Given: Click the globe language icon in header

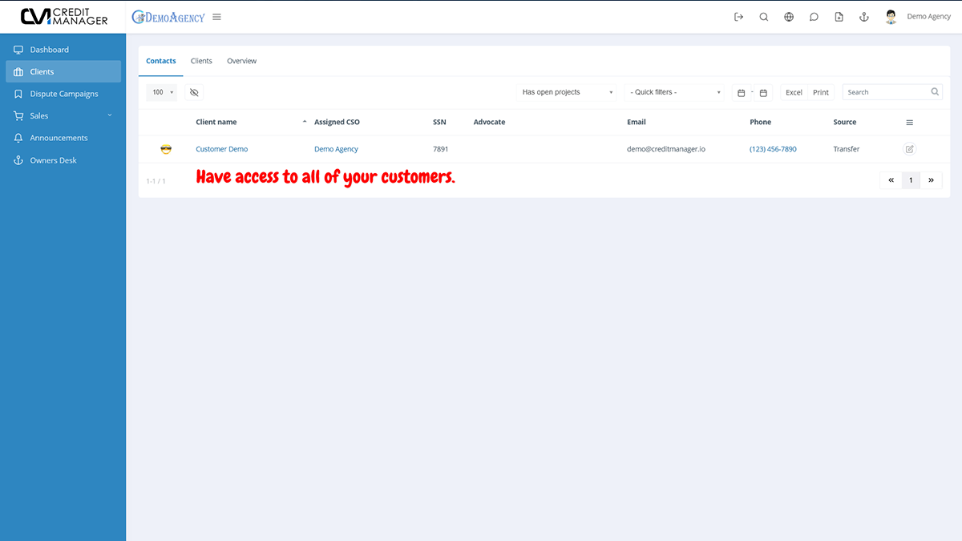Looking at the screenshot, I should pos(789,16).
